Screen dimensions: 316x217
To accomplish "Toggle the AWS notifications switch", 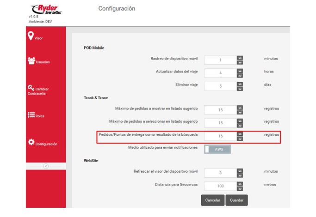I will [217, 149].
